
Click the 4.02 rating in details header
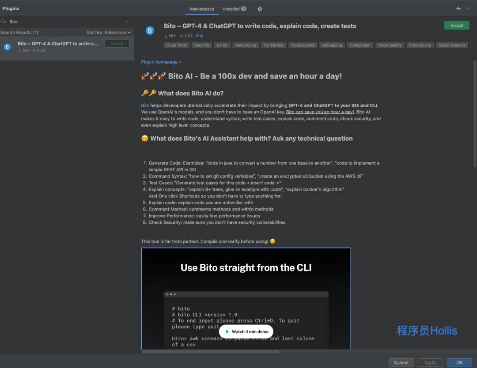tap(186, 36)
